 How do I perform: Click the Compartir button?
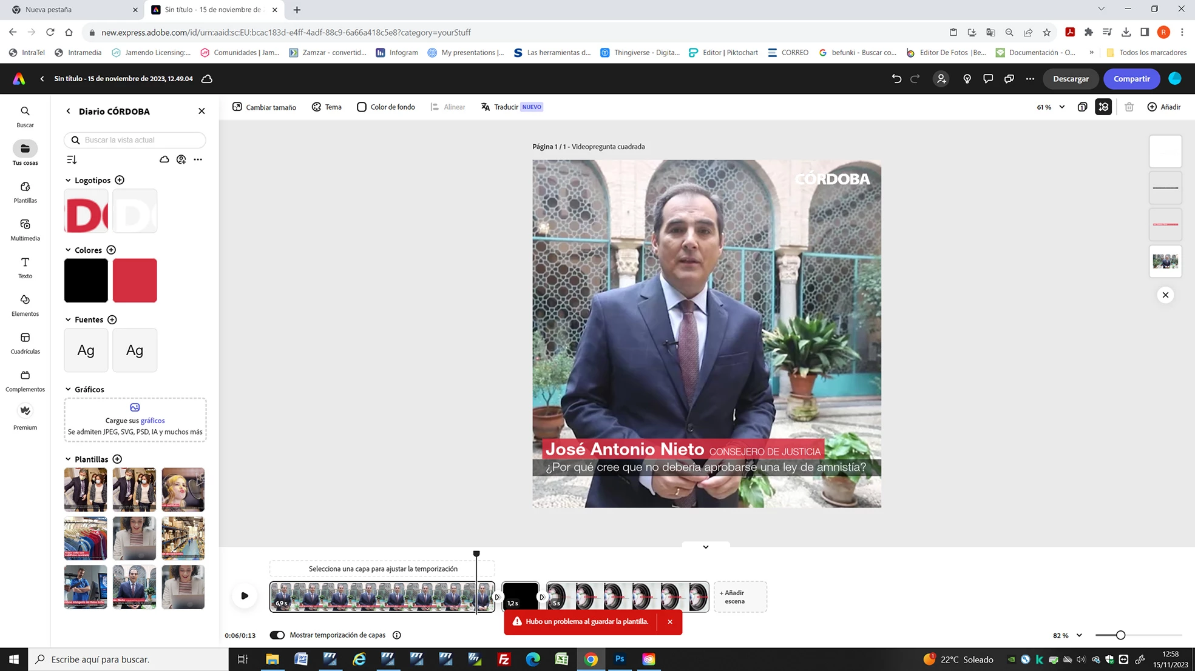(x=1131, y=79)
